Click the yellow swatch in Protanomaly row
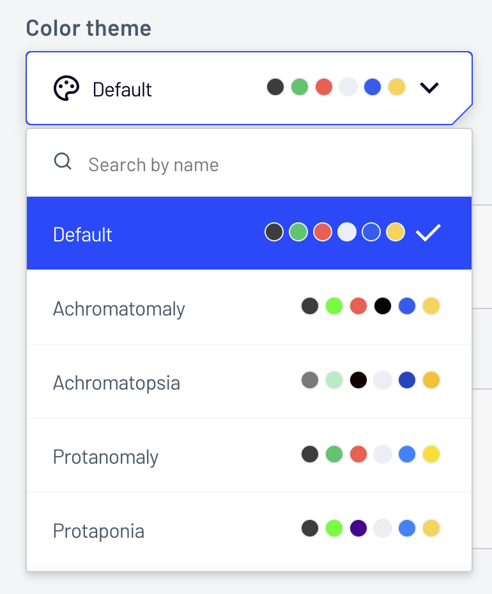This screenshot has width=492, height=594. [431, 454]
